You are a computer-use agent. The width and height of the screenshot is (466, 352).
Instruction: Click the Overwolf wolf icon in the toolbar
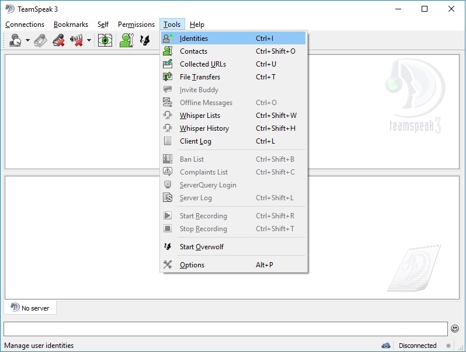pyautogui.click(x=145, y=41)
